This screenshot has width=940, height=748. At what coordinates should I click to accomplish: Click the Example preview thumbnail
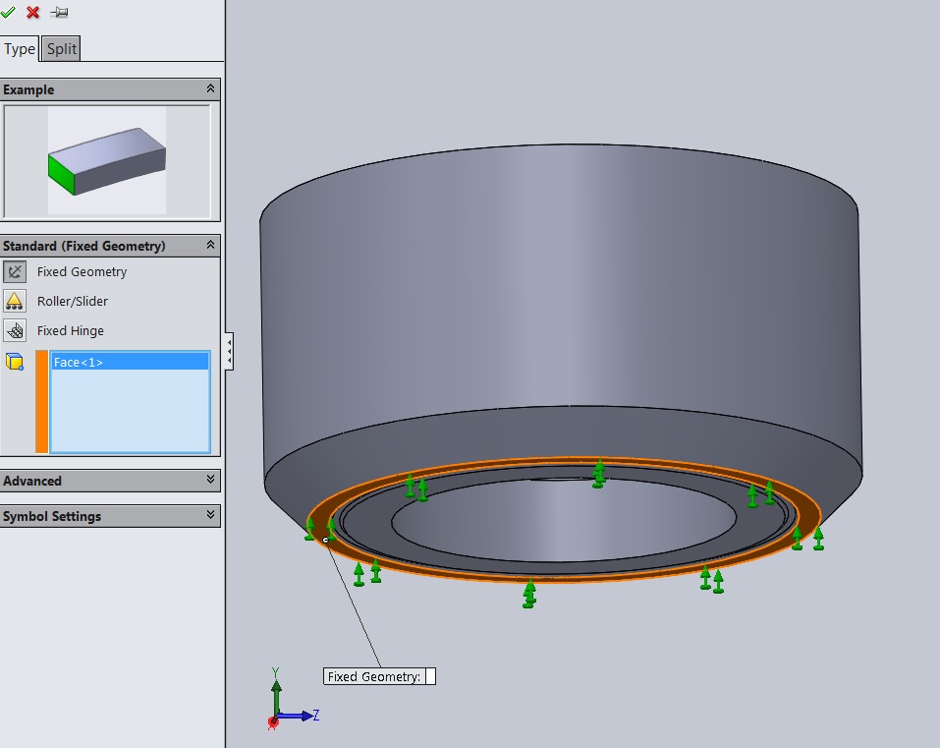107,161
